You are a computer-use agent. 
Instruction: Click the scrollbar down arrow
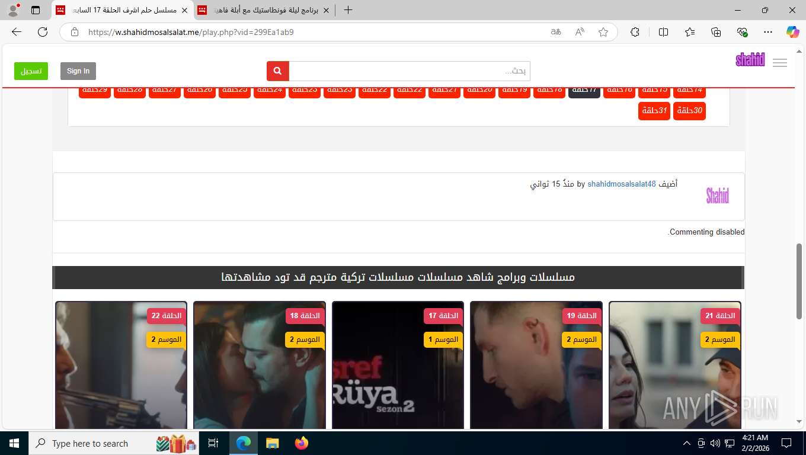point(799,421)
